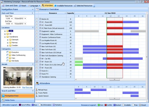Screen dimensions: 149x107
Task: Click the Michael Hass person icon
Action: [36, 90]
